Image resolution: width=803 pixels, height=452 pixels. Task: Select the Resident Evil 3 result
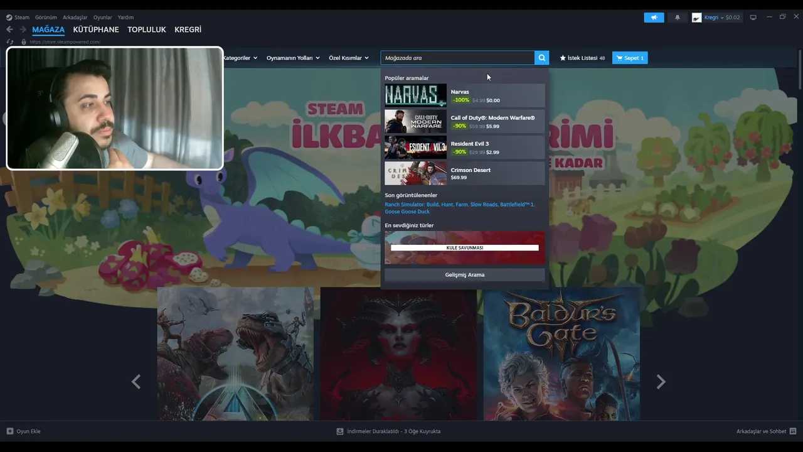click(465, 148)
